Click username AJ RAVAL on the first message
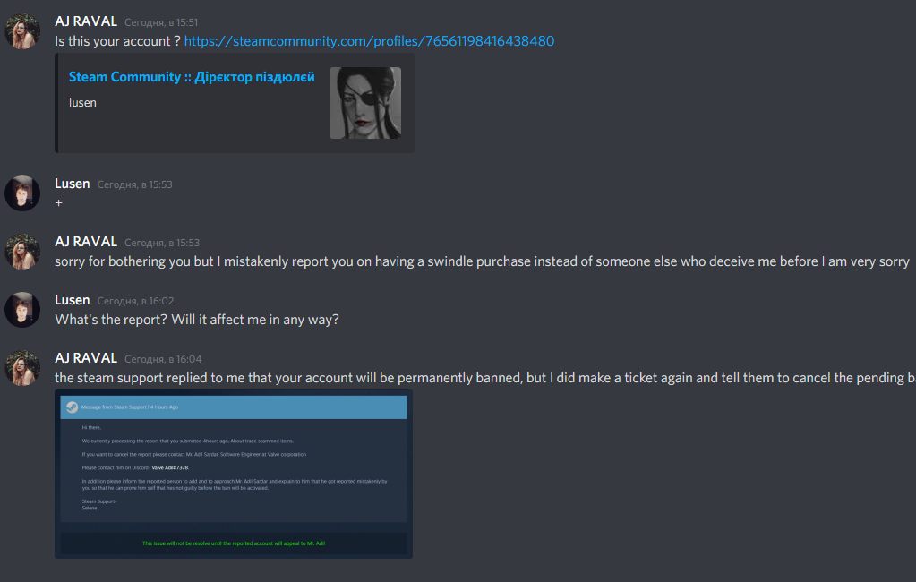 (86, 21)
